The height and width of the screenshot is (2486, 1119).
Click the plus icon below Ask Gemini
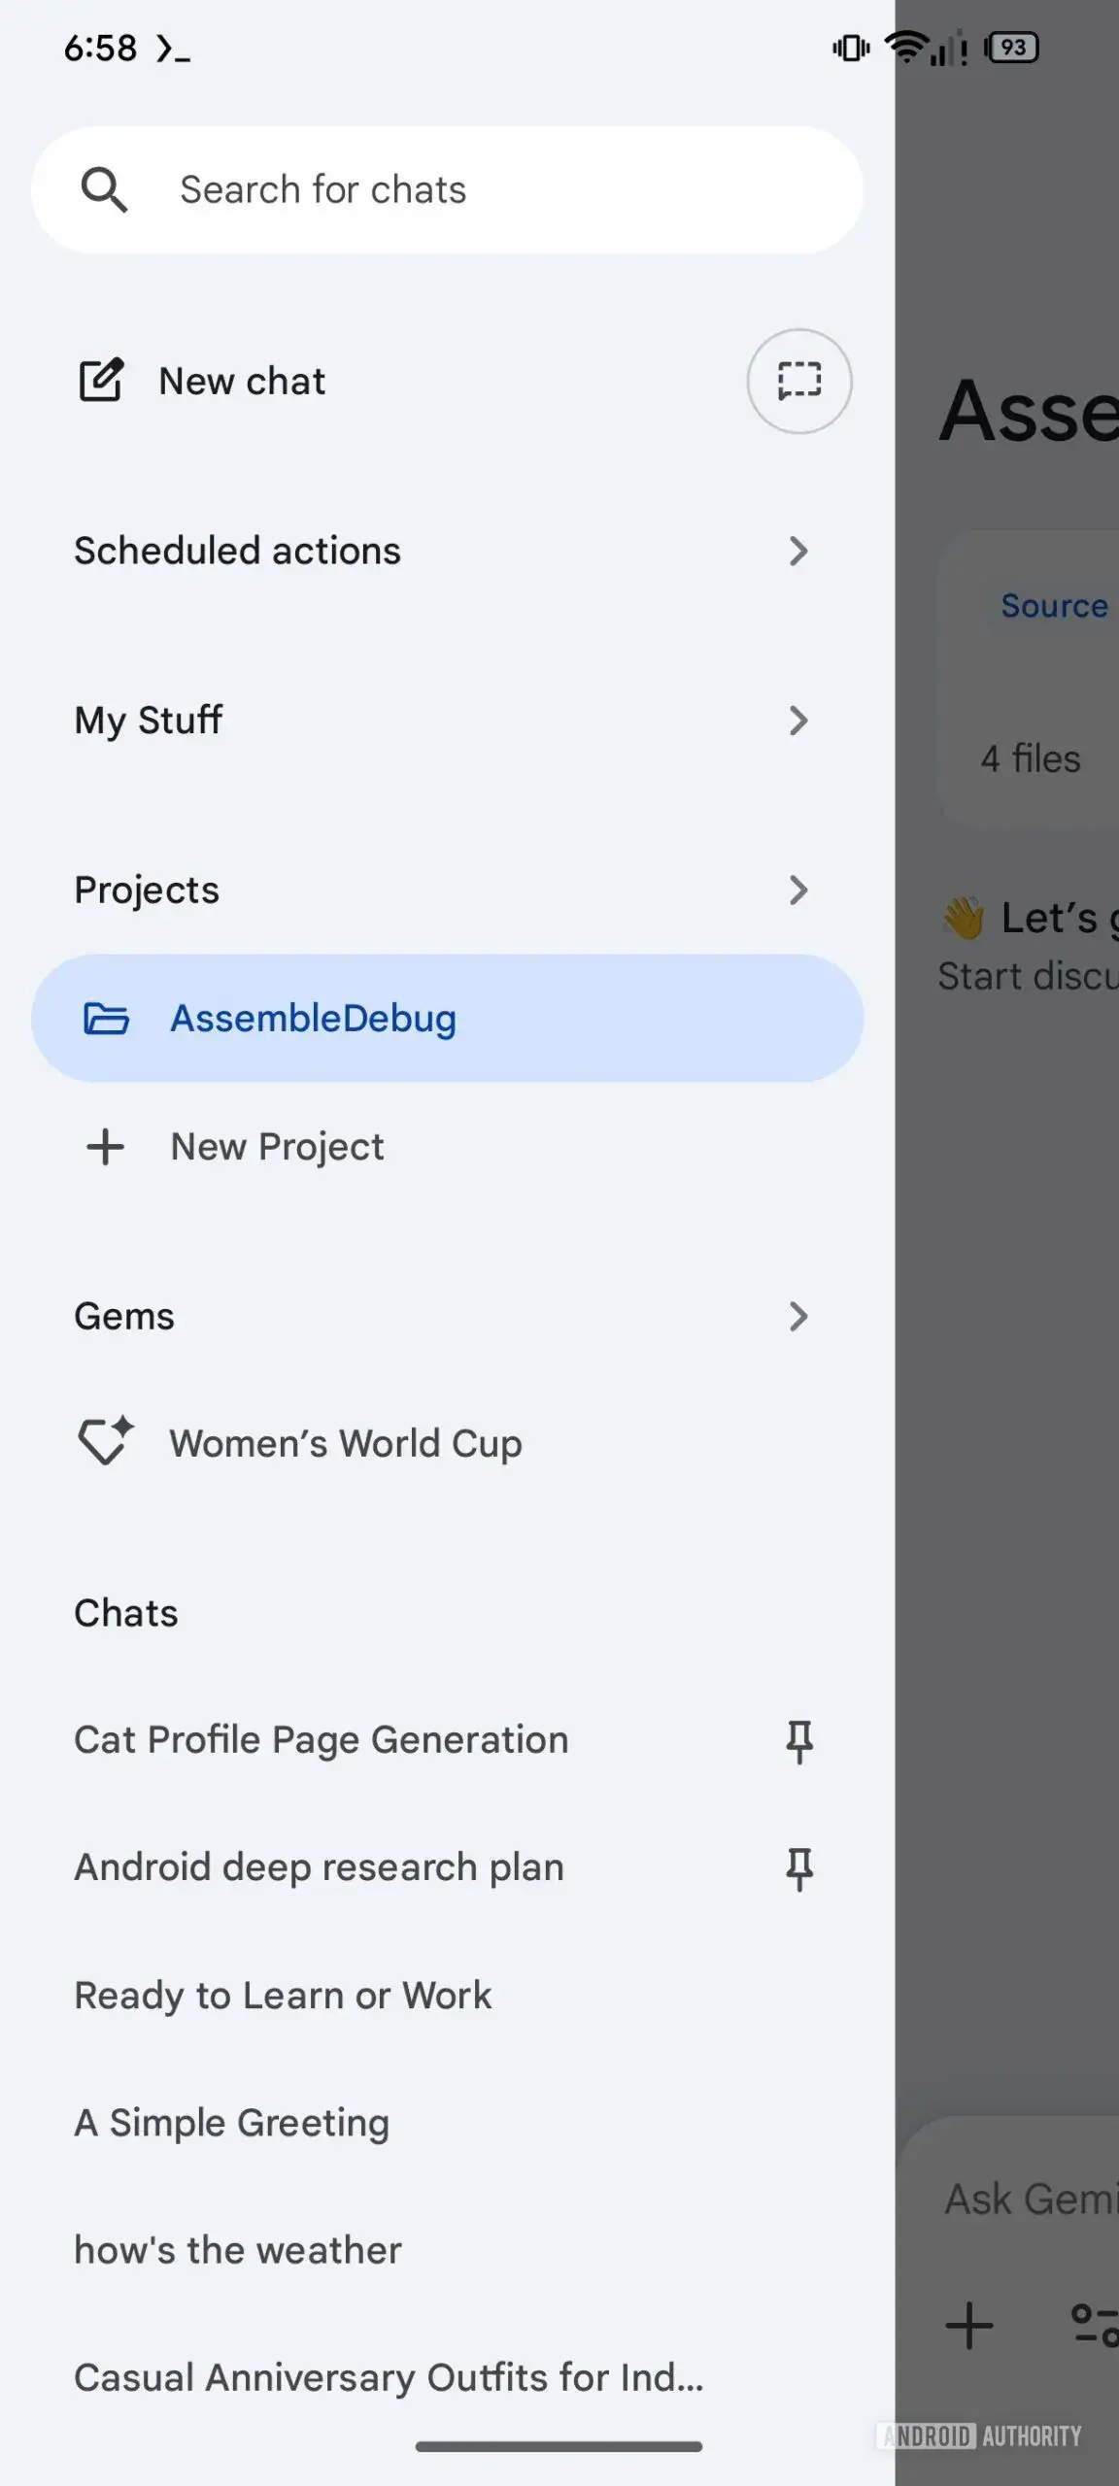tap(969, 2326)
